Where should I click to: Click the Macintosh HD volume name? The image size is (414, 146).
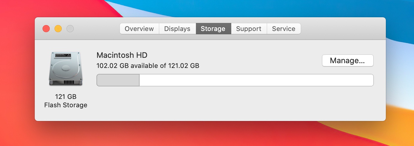(122, 55)
